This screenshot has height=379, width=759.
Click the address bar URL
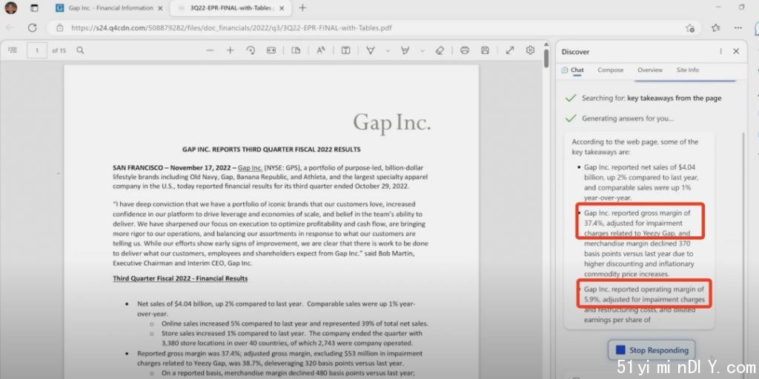pos(231,28)
